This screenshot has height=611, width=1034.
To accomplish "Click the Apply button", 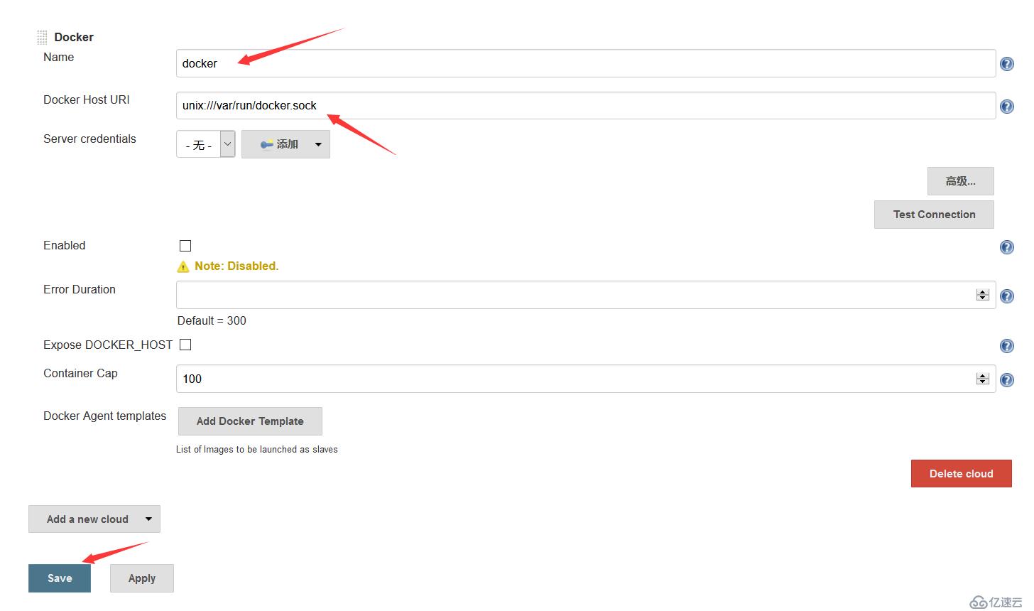I will (142, 578).
